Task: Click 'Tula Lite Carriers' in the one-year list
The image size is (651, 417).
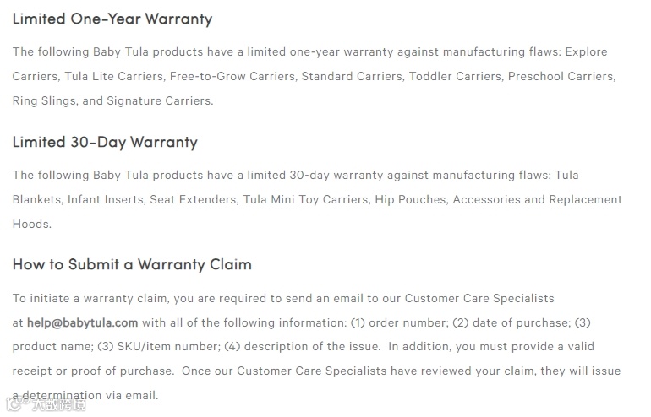Action: 114,76
